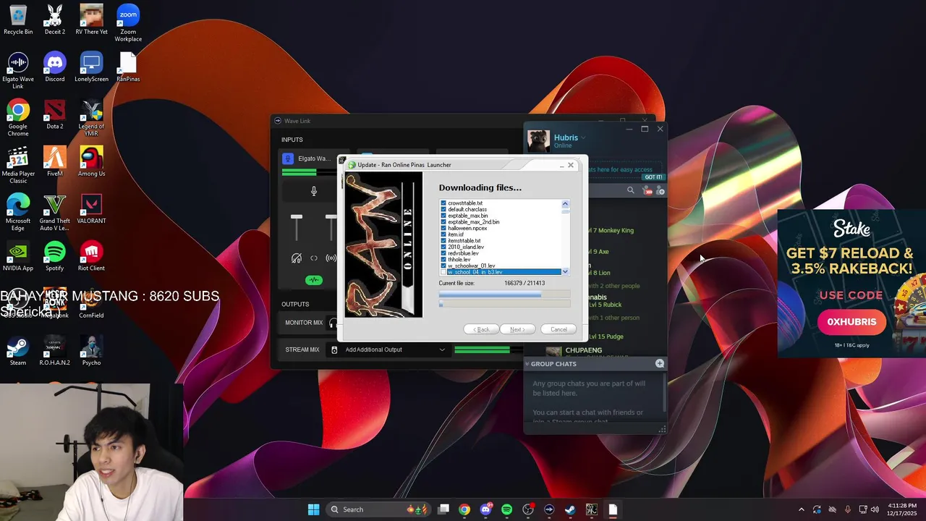Toggle checkbox for thhole.lev
This screenshot has height=521, width=926.
443,259
